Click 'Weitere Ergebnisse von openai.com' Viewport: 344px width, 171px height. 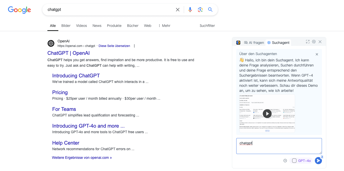[82, 158]
